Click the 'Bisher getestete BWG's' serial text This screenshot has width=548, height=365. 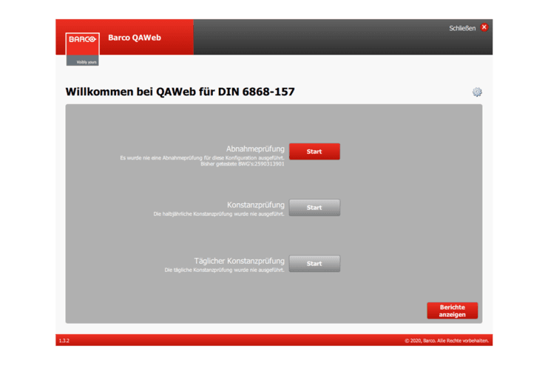point(243,163)
